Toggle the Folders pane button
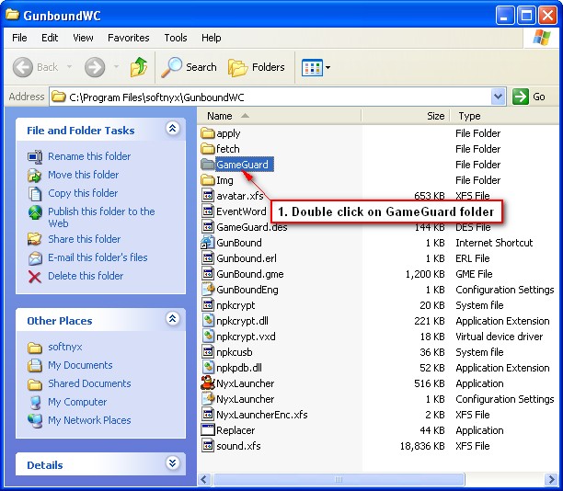 point(257,67)
